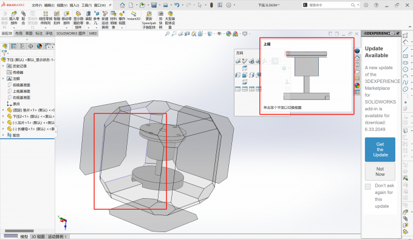The height and width of the screenshot is (240, 413).
Task: Open Assembly Features (装配体) tool
Action: point(89,18)
